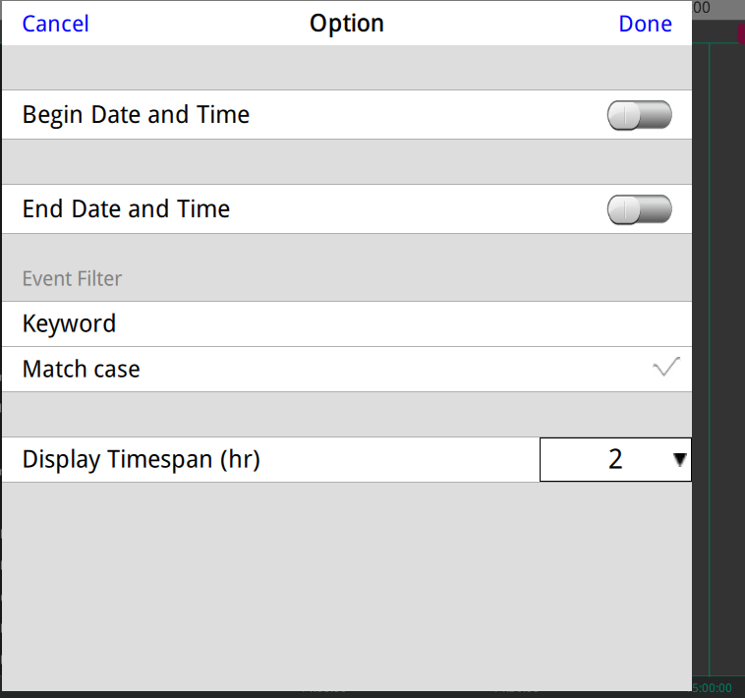Click the Match case checkmark icon
Screen dimensions: 745x698
click(665, 369)
